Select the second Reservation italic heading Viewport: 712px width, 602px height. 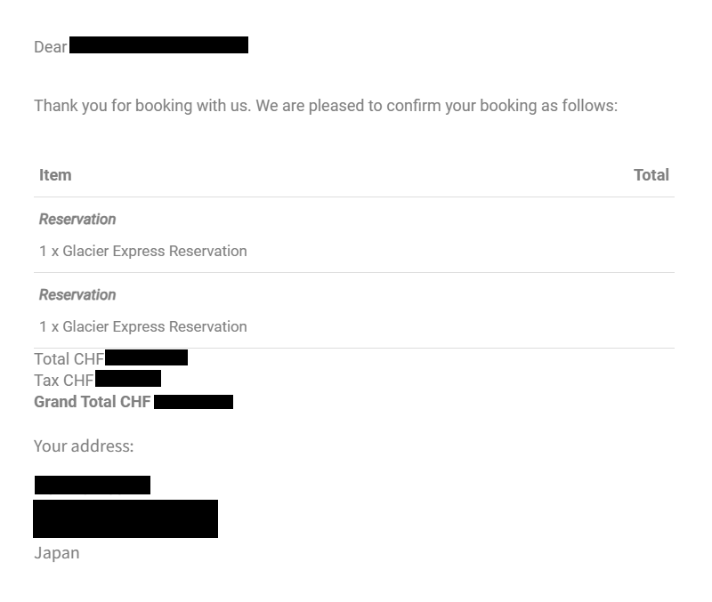click(77, 295)
